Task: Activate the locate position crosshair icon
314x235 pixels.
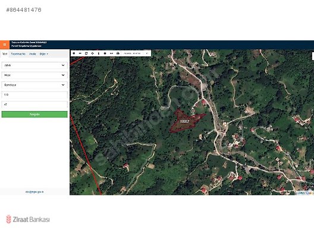Action: (92, 53)
